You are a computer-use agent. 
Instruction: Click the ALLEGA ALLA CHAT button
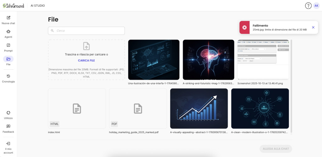[276, 149]
